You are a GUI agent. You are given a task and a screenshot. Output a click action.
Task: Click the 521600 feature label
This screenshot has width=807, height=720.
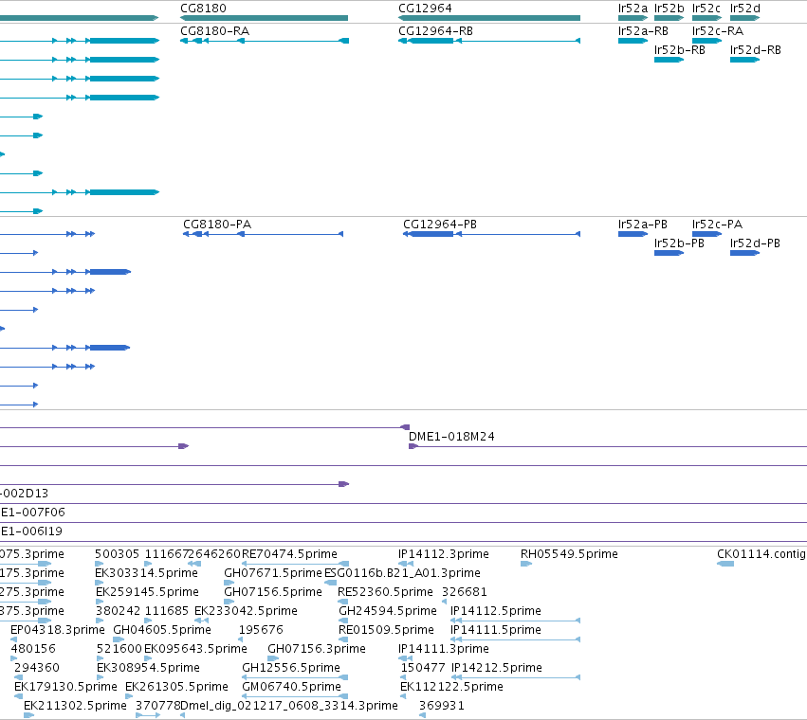119,649
